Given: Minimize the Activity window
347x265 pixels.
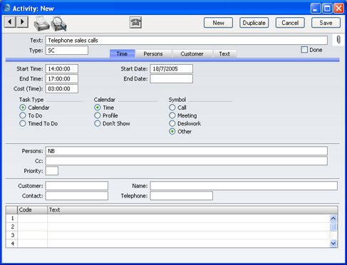Looking at the screenshot, I should pyautogui.click(x=316, y=9).
